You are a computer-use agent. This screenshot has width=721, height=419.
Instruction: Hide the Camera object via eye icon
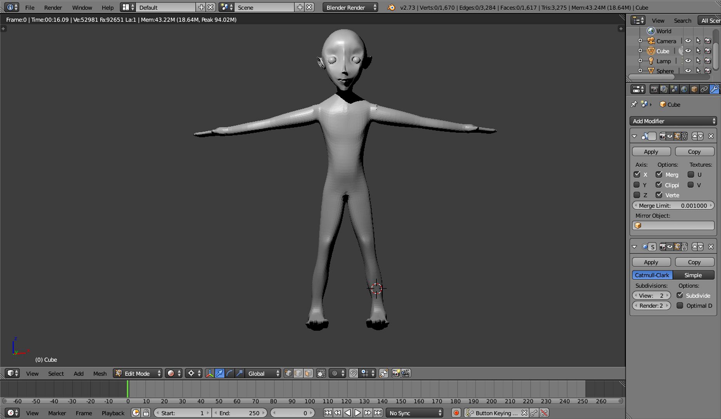[688, 41]
